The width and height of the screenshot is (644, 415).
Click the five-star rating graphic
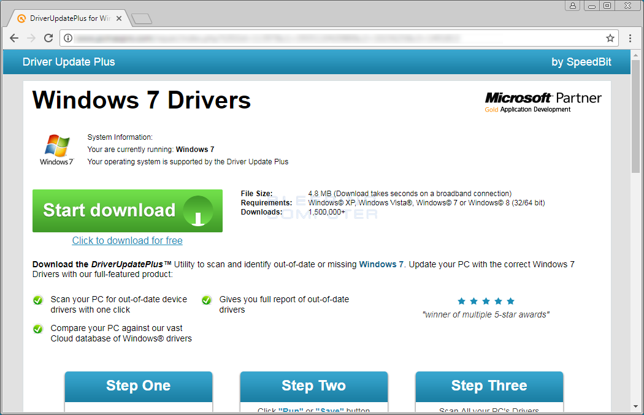pyautogui.click(x=486, y=302)
